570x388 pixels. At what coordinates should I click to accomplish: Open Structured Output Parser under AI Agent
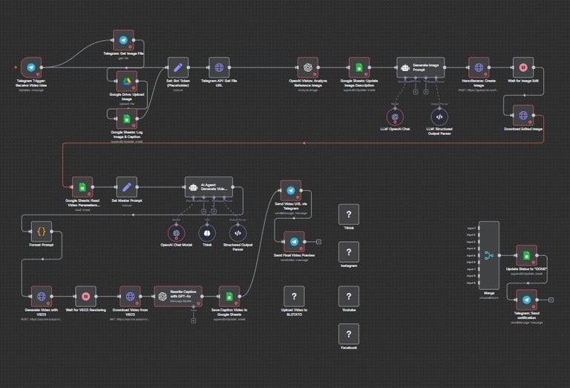[x=237, y=233]
